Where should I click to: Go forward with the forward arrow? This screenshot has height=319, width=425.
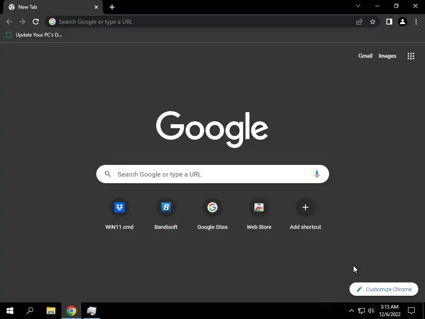point(22,22)
